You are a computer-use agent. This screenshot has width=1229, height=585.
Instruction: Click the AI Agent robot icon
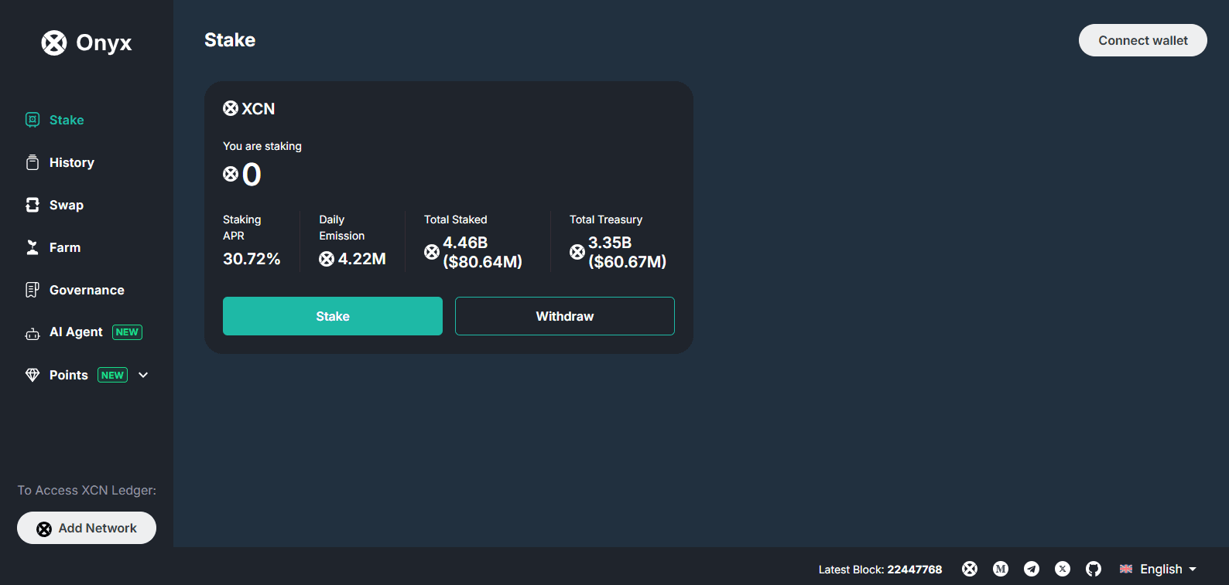tap(33, 333)
